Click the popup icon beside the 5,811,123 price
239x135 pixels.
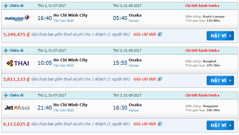pyautogui.click(x=160, y=79)
